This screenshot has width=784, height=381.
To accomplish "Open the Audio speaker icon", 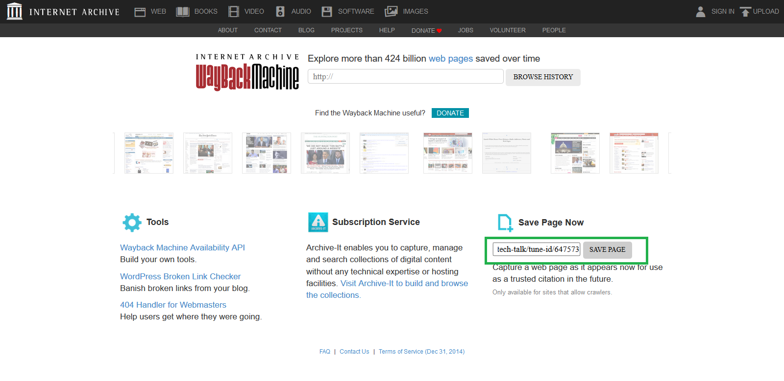I will tap(280, 12).
